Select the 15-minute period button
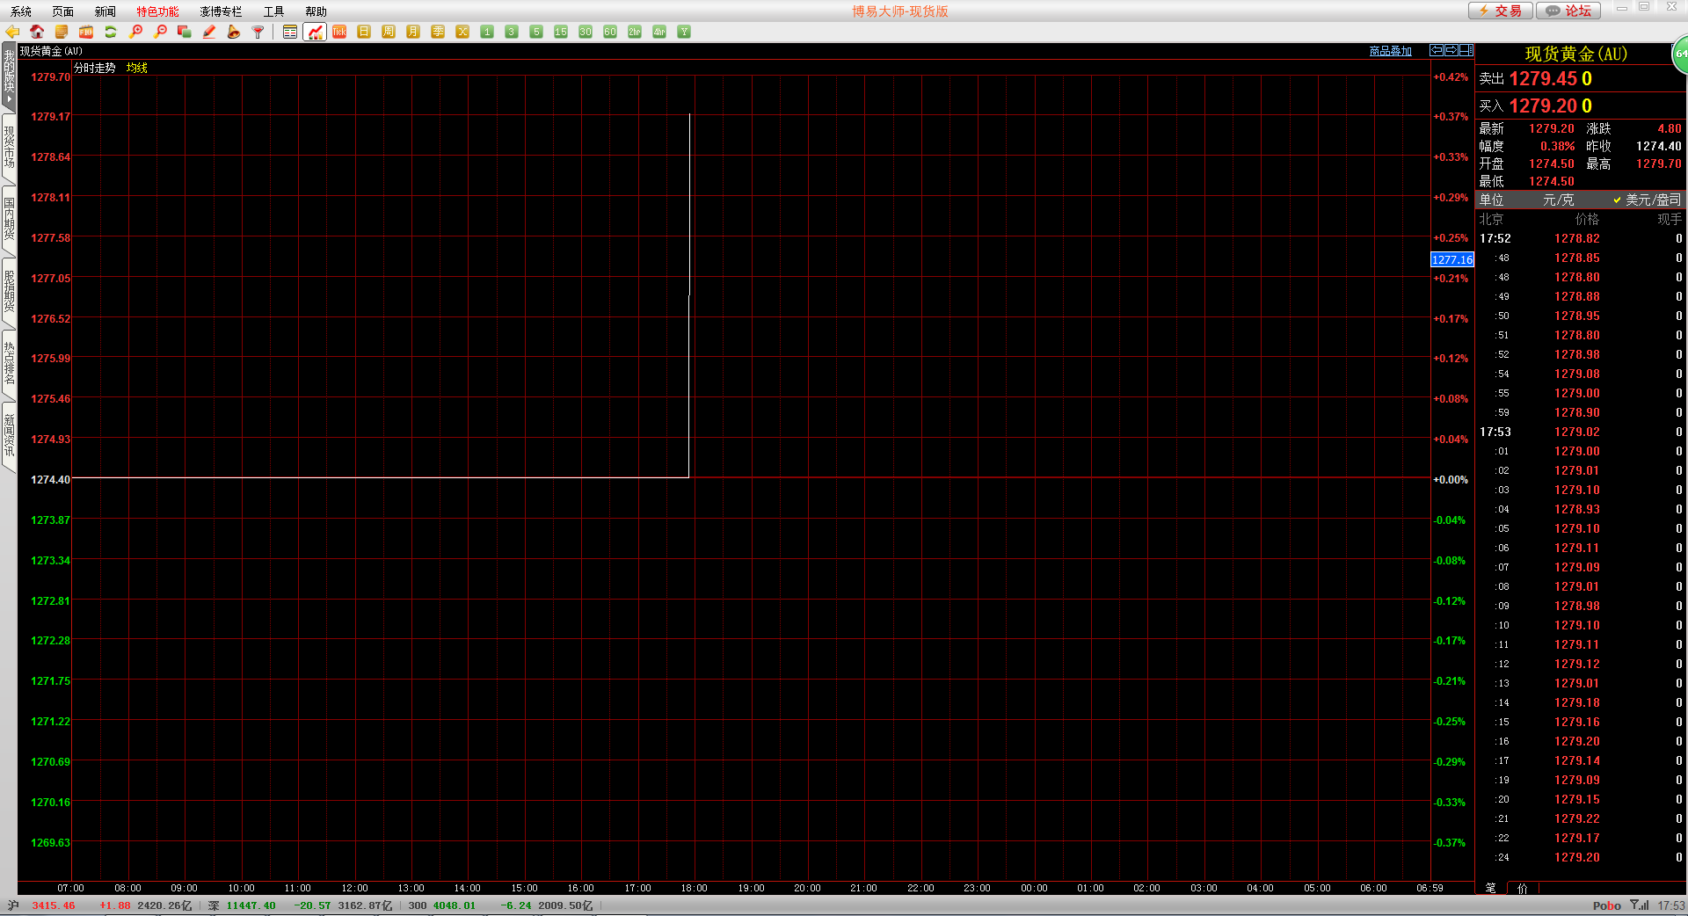Viewport: 1688px width, 916px height. [561, 32]
